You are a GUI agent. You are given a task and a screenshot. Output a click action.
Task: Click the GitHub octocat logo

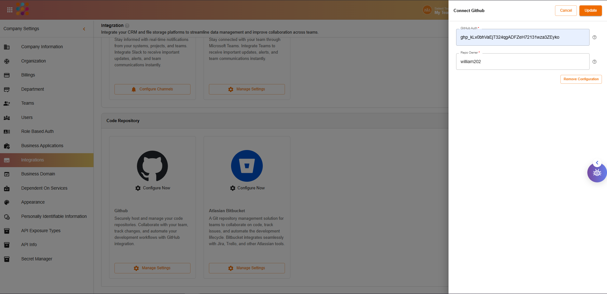[x=152, y=166]
